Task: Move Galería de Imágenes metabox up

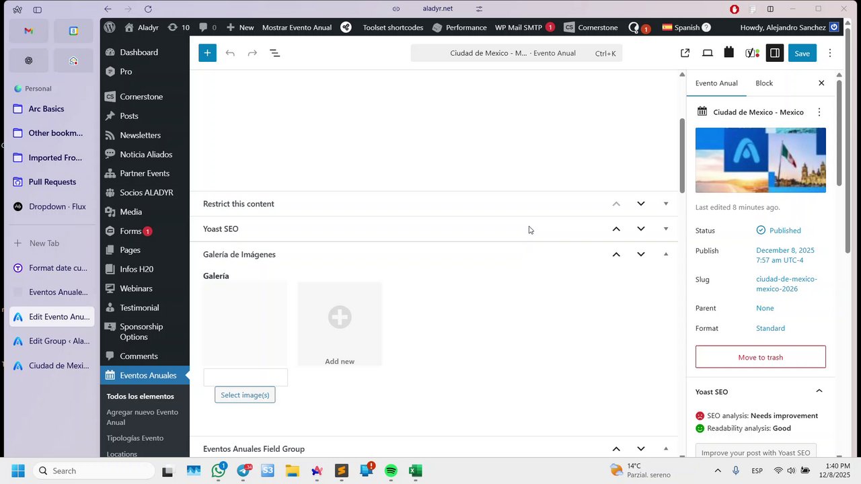Action: point(616,254)
